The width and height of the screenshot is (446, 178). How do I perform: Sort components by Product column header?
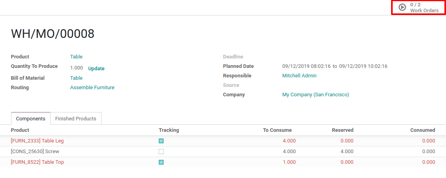click(20, 130)
